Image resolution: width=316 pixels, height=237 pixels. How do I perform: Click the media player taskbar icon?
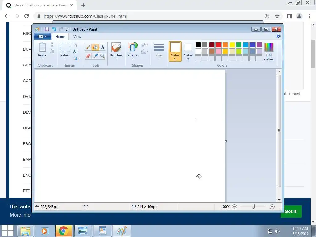tap(44, 231)
